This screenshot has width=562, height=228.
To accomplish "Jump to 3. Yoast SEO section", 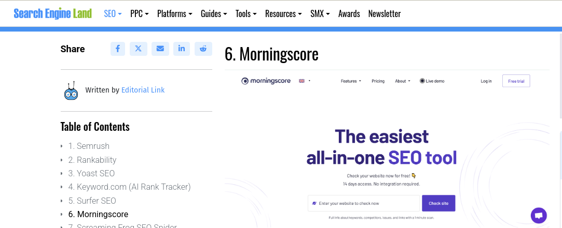I will pyautogui.click(x=91, y=173).
